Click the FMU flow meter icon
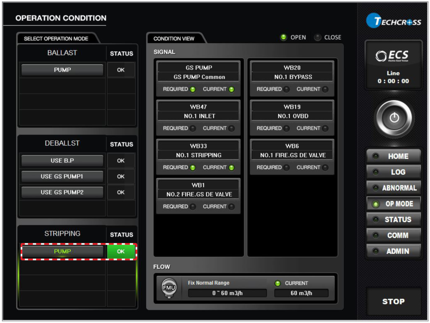 (169, 288)
